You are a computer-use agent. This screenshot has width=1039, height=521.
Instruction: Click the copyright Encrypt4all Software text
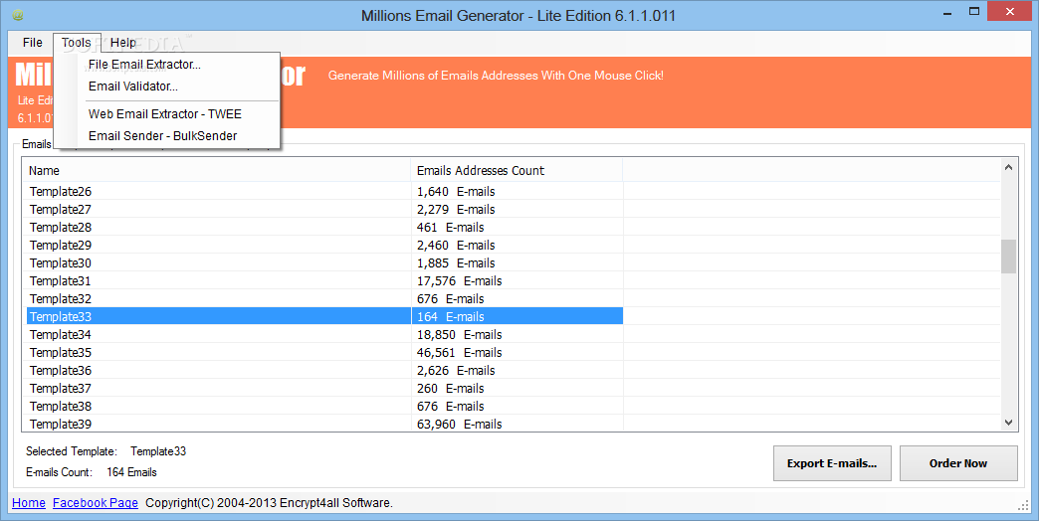pos(269,502)
